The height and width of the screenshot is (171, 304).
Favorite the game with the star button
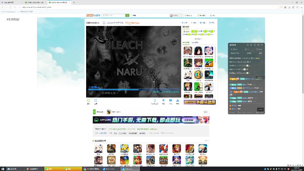203,23
